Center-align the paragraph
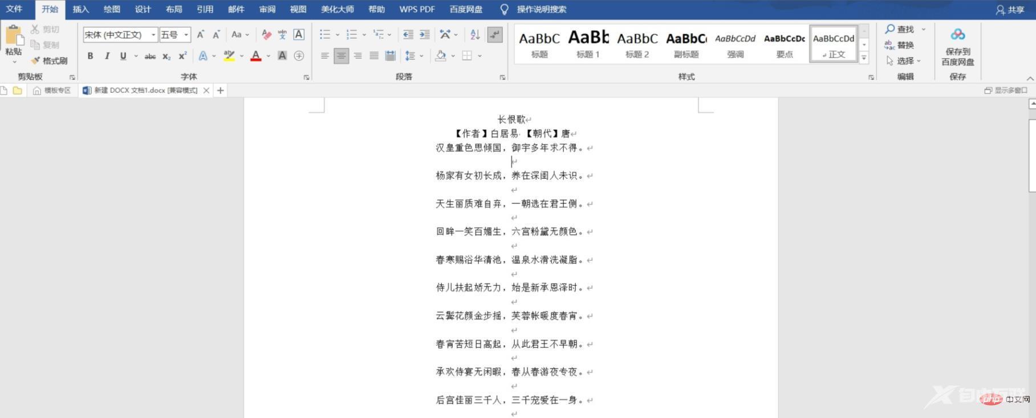The width and height of the screenshot is (1036, 418). point(341,56)
